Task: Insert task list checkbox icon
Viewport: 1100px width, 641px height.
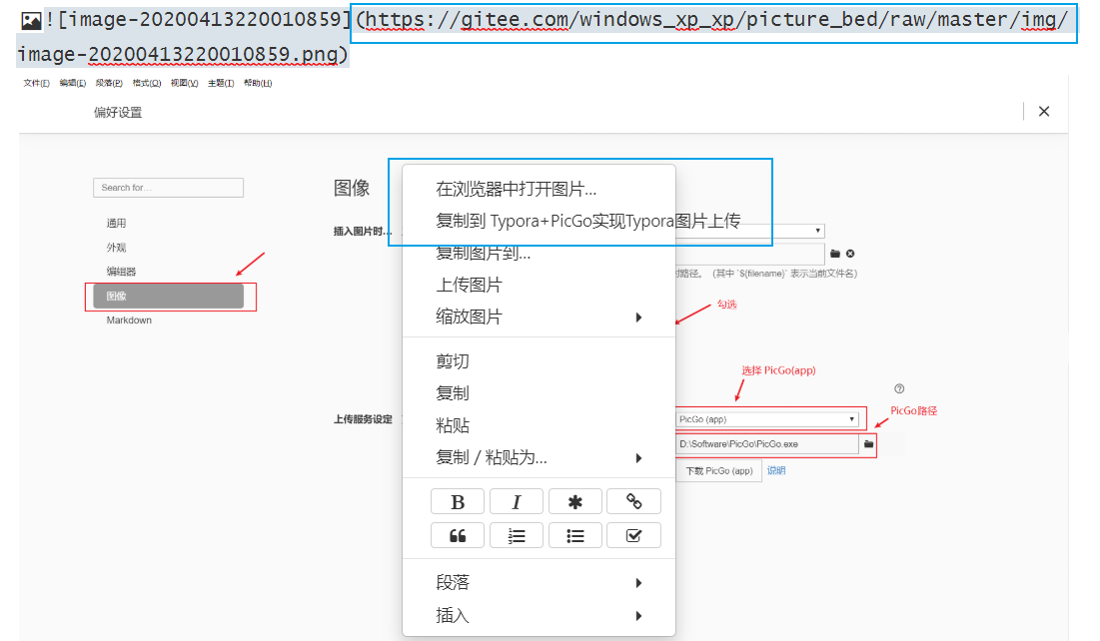Action: (633, 536)
